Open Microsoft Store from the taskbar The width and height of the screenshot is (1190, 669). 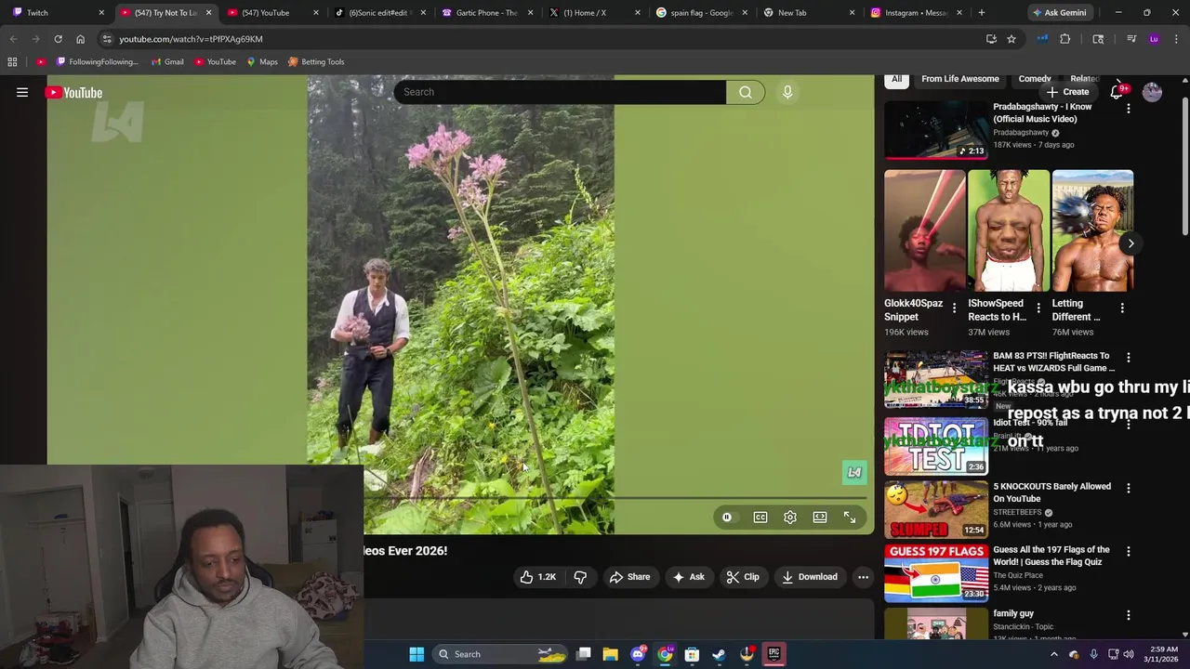pos(692,654)
